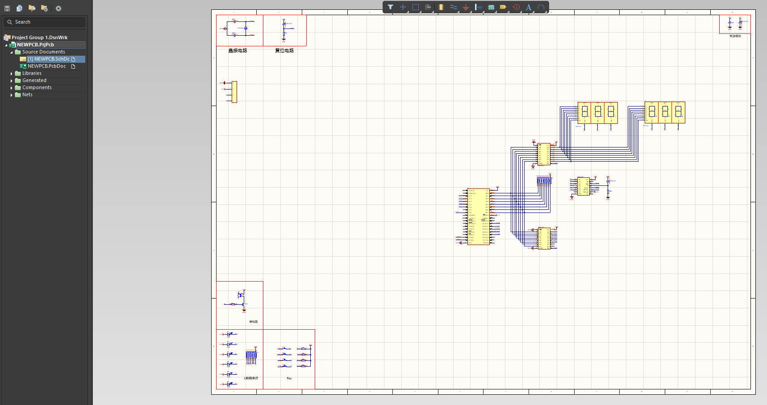Viewport: 767px width, 405px height.
Task: Select the Key label on schematic
Action: [289, 378]
